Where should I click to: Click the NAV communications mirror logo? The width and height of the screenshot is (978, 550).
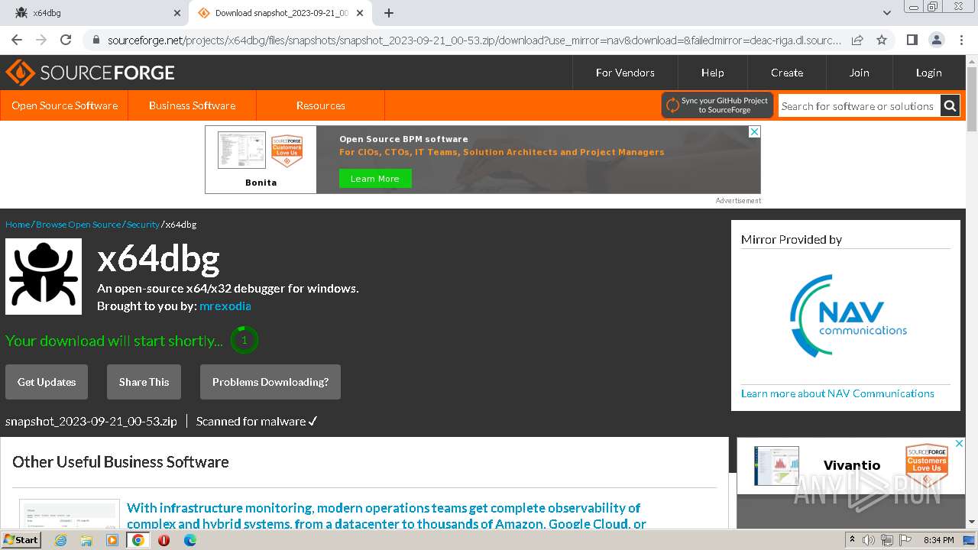click(848, 316)
